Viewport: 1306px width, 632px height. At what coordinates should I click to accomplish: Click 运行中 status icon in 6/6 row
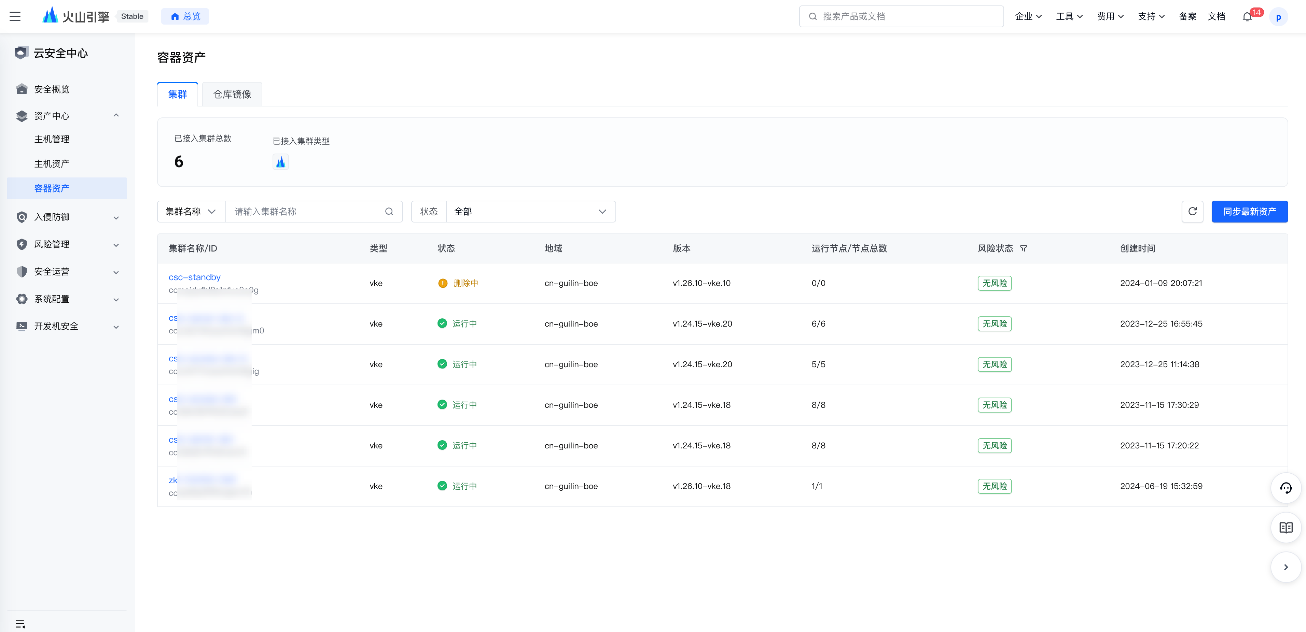(x=442, y=324)
